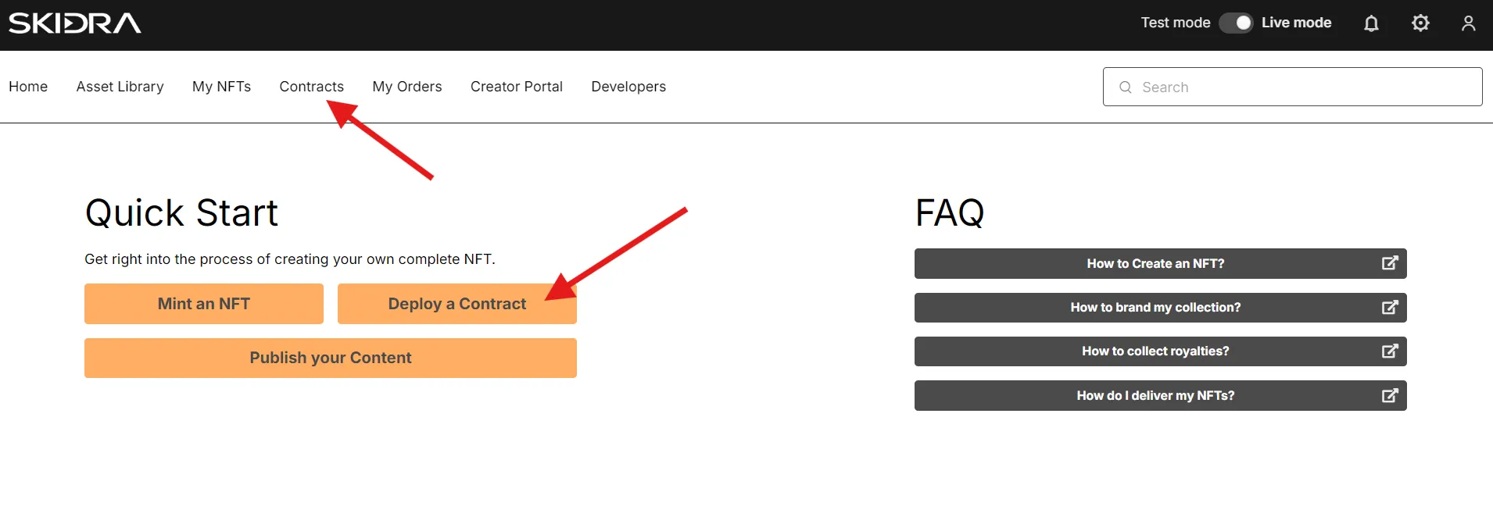Click the Live mode label
This screenshot has width=1493, height=517.
(x=1297, y=23)
